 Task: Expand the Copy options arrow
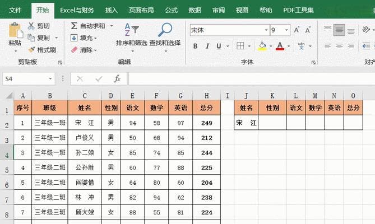[x=57, y=38]
